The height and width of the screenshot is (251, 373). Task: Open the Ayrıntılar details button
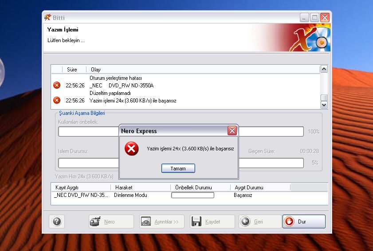point(162,221)
